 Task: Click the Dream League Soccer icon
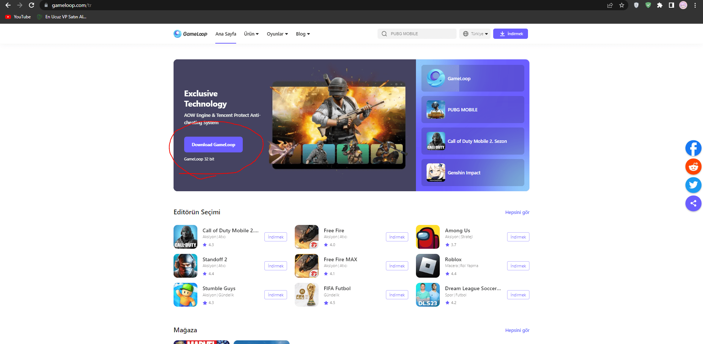428,295
